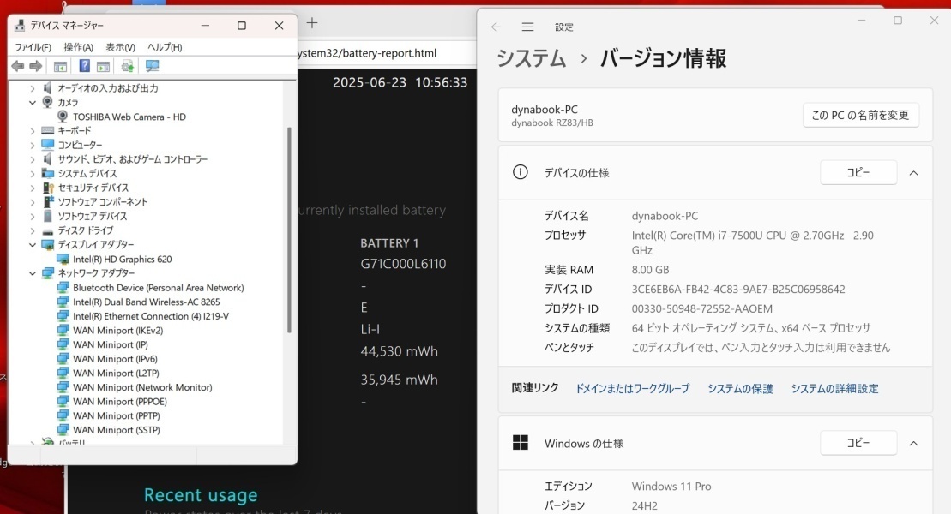
Task: Click Device Manager vertical scrollbar thumb
Action: click(x=289, y=229)
